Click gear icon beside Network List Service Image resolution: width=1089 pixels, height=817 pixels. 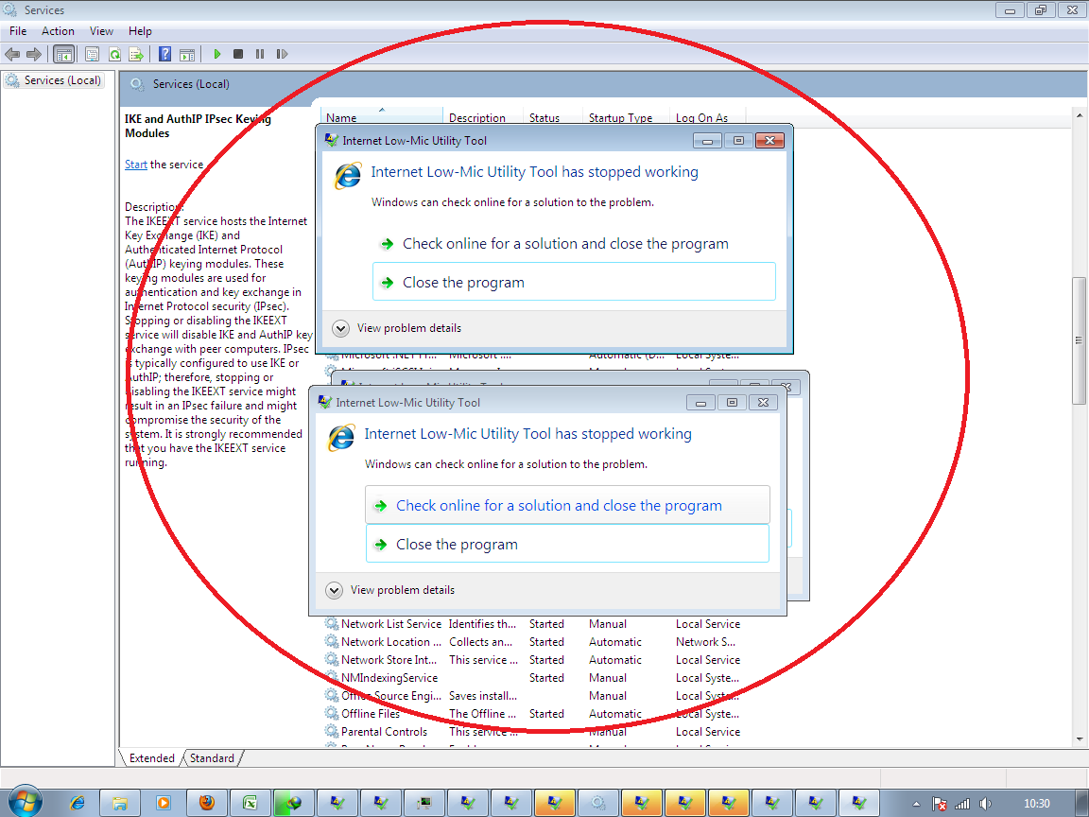331,624
